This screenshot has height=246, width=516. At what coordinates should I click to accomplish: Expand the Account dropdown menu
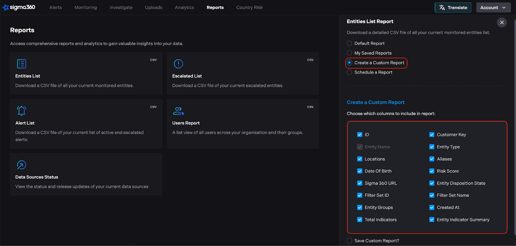point(493,7)
